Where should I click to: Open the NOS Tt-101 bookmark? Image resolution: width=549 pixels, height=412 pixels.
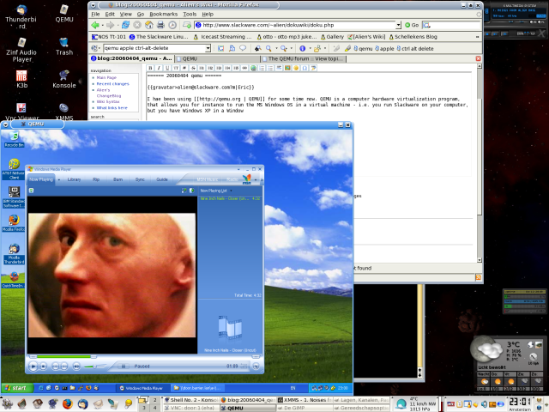coord(109,37)
